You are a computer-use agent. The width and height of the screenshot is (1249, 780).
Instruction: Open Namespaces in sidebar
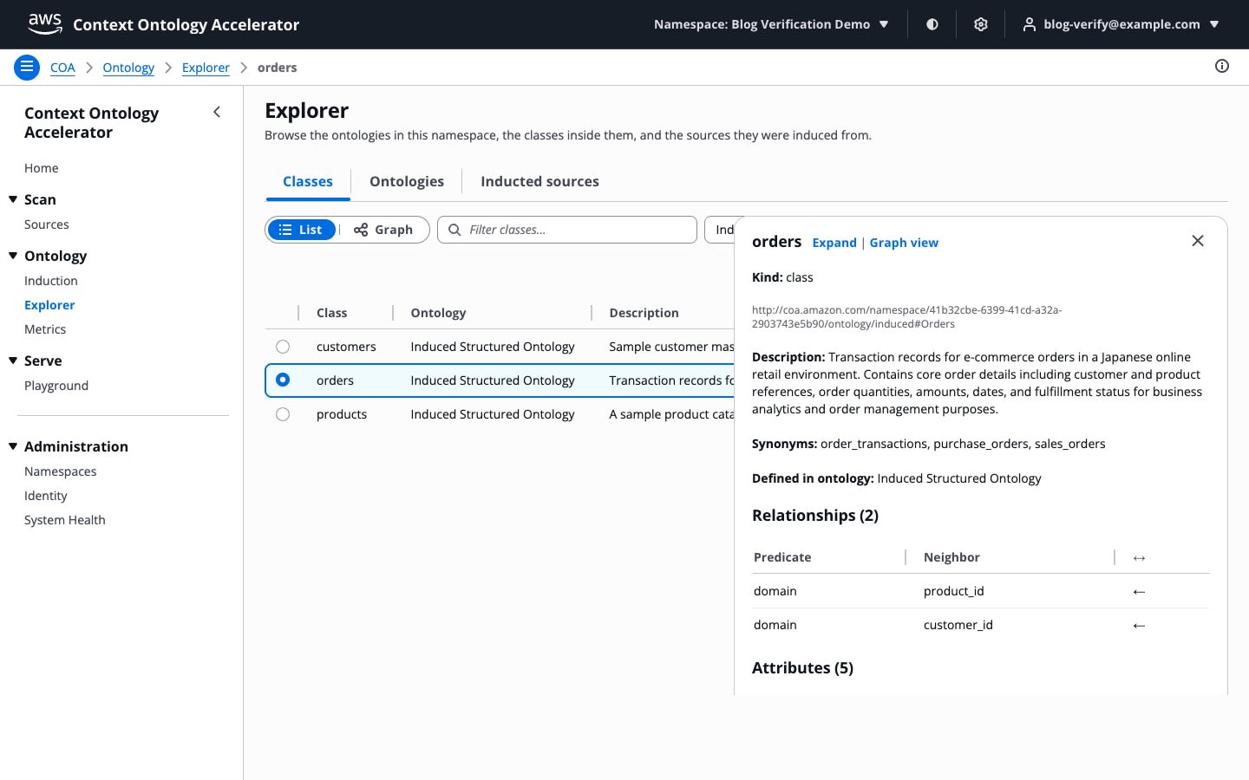(61, 471)
